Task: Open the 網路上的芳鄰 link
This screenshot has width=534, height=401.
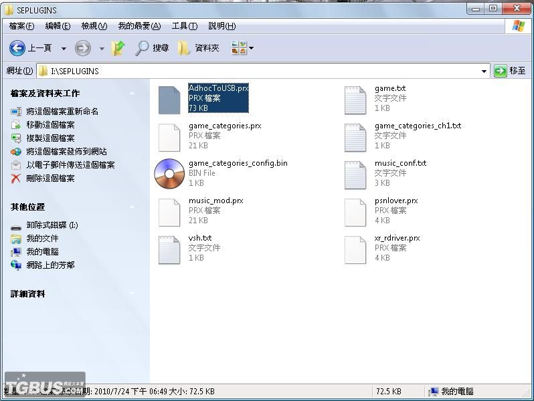Action: pos(50,265)
